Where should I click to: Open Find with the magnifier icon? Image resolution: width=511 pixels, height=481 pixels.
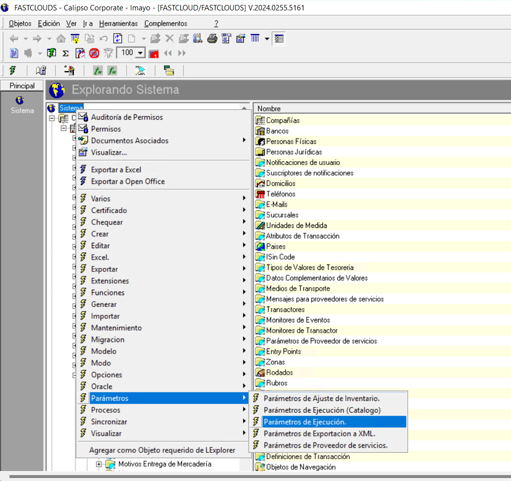197,39
